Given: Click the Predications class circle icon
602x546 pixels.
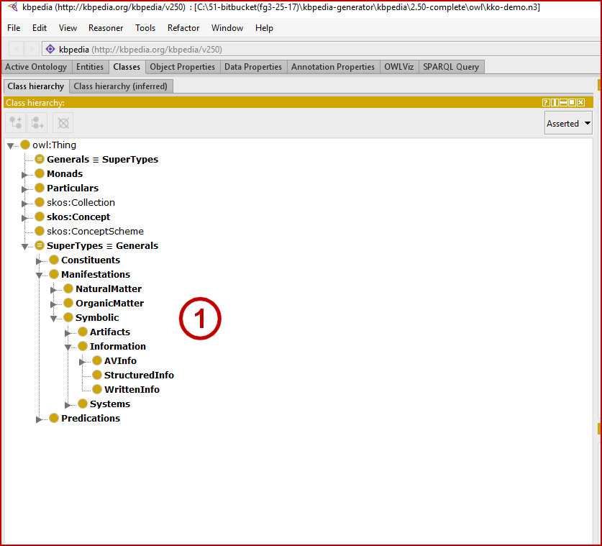Looking at the screenshot, I should click(54, 418).
